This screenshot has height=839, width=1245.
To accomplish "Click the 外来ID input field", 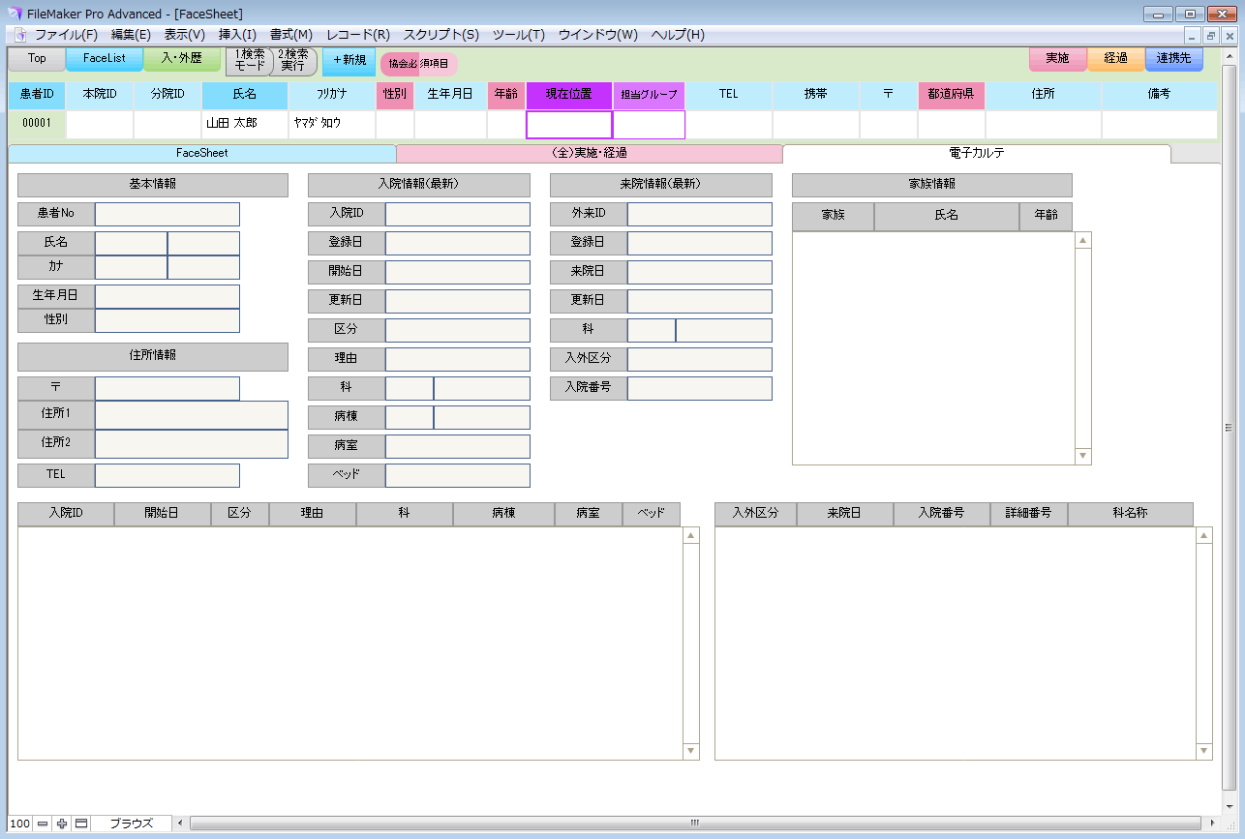I will coord(700,214).
